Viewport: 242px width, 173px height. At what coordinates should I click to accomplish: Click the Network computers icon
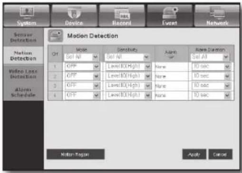(x=217, y=13)
